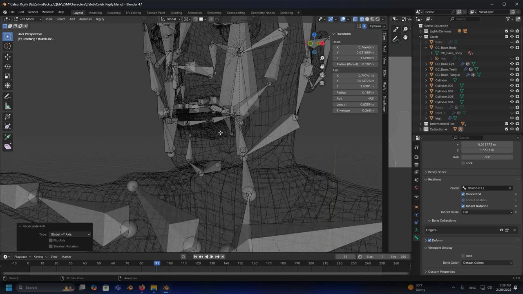Image resolution: width=523 pixels, height=294 pixels.
Task: Toggle visibility eye for Vest
Action: point(512,118)
